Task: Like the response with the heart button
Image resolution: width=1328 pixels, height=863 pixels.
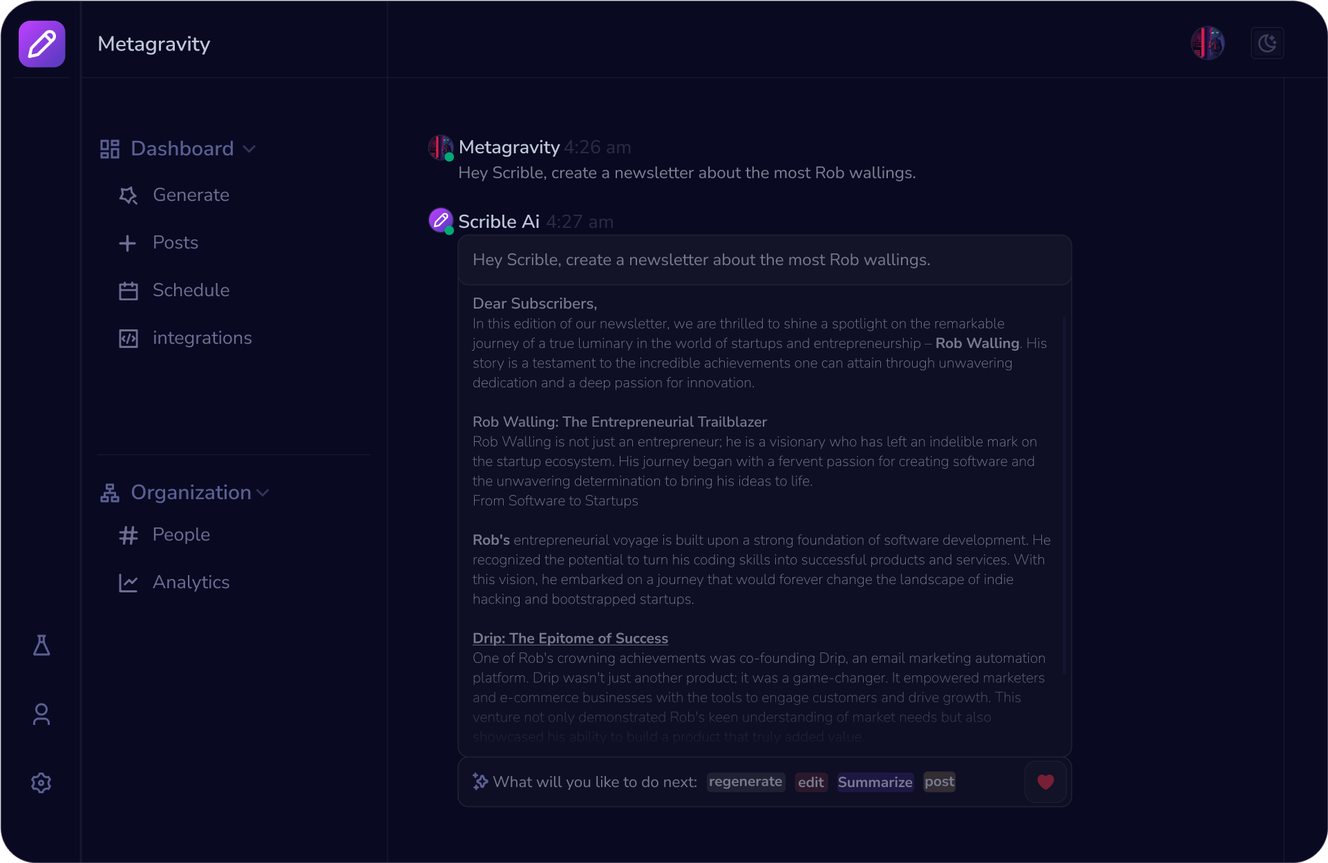Action: pyautogui.click(x=1046, y=782)
